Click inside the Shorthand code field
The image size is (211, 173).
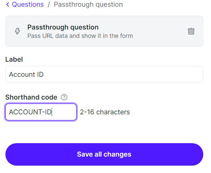coord(41,112)
